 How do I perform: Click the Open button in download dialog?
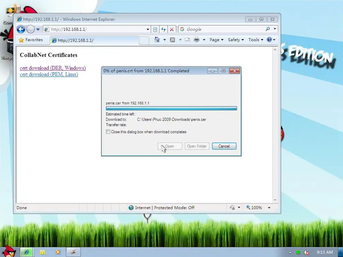[170, 146]
